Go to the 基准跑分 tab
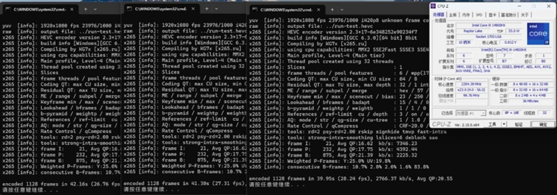Viewport: 557px width, 195px height. 509,15
